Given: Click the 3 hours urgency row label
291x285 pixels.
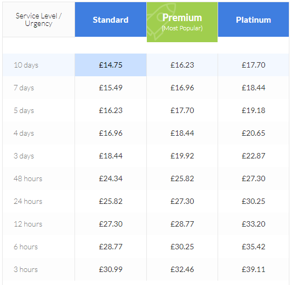Looking at the screenshot, I should pyautogui.click(x=25, y=269).
